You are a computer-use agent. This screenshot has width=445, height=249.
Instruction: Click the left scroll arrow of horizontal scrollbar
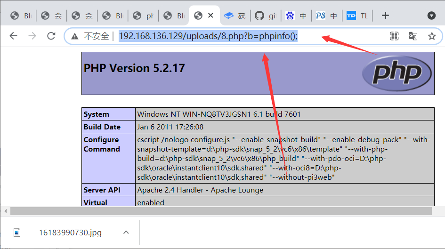(5, 211)
